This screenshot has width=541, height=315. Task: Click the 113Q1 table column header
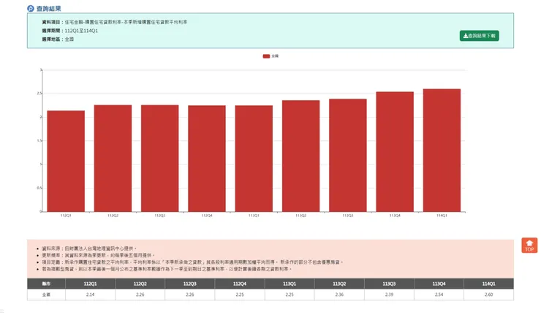coord(290,284)
